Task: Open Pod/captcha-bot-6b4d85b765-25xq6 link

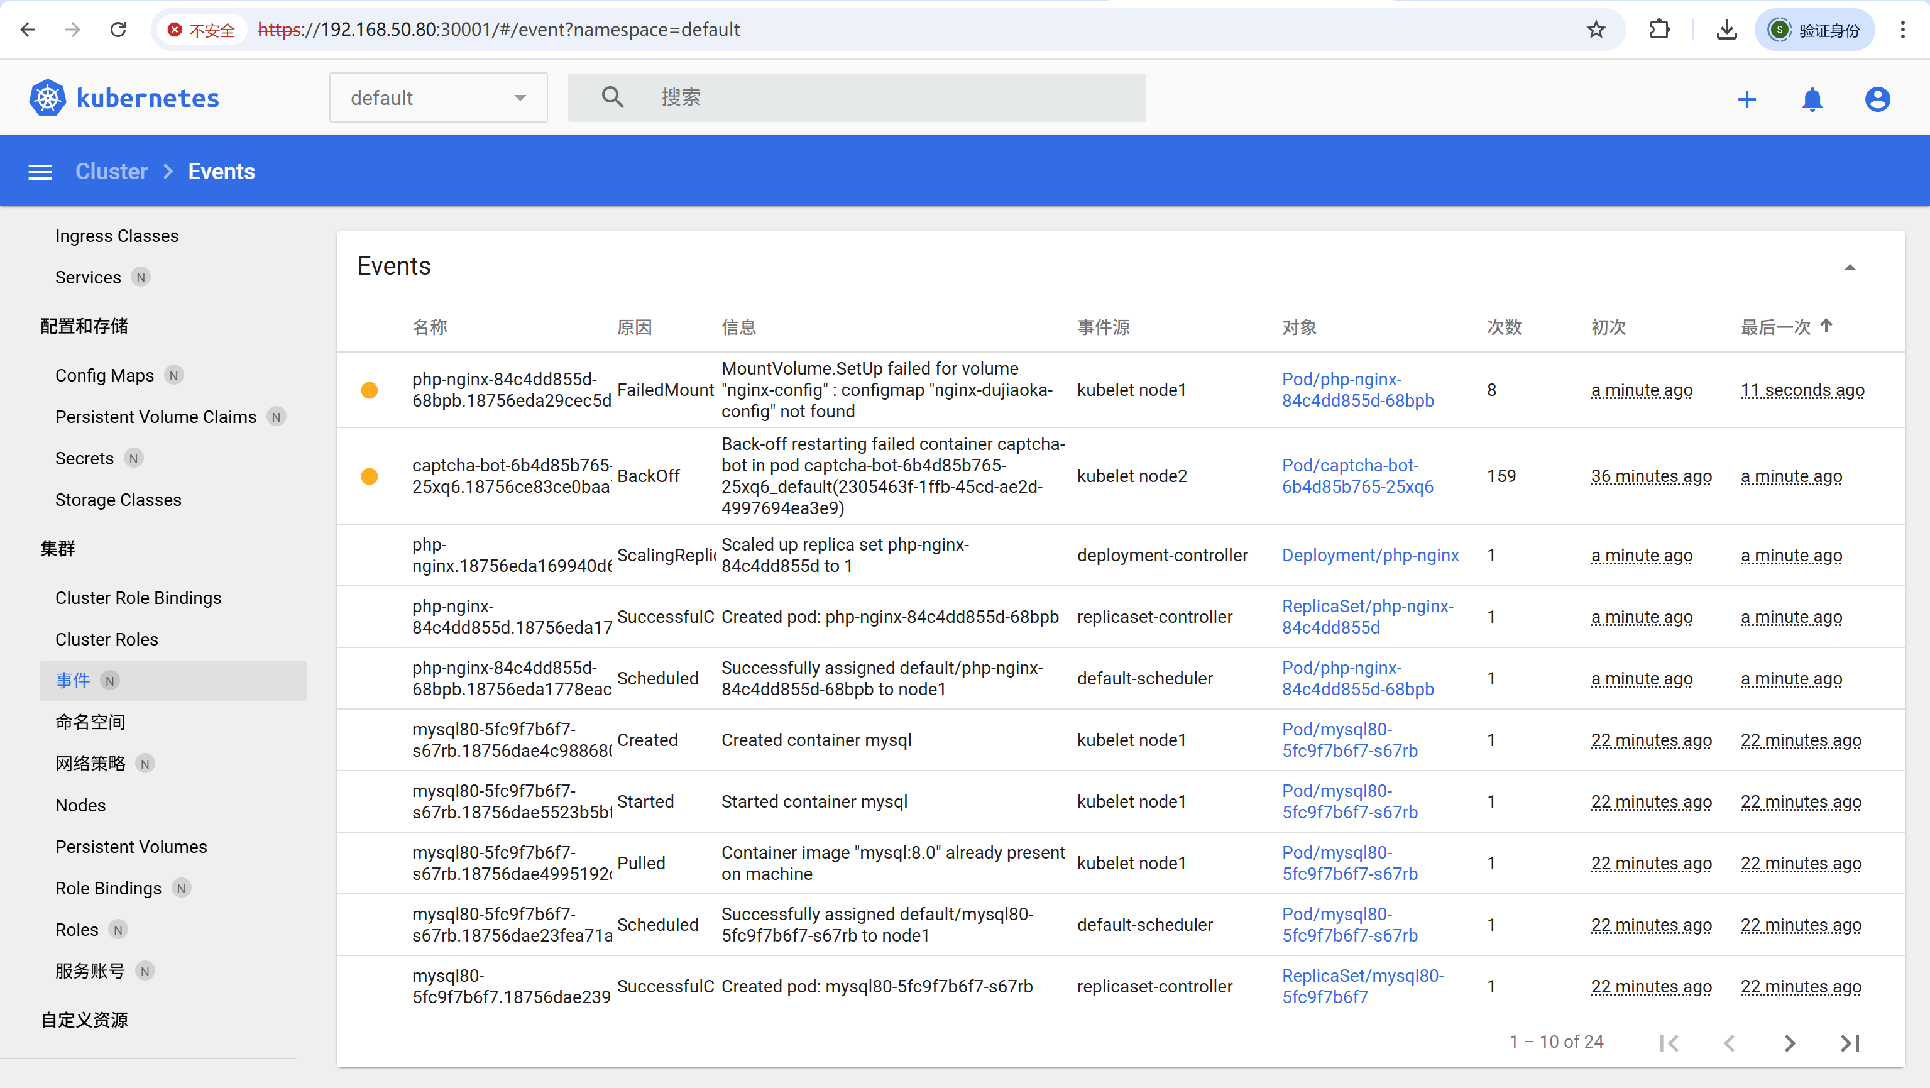Action: pos(1357,476)
